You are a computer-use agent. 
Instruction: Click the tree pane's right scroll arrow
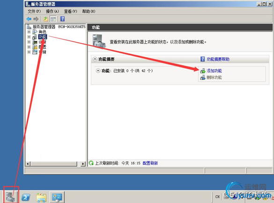click(83, 164)
